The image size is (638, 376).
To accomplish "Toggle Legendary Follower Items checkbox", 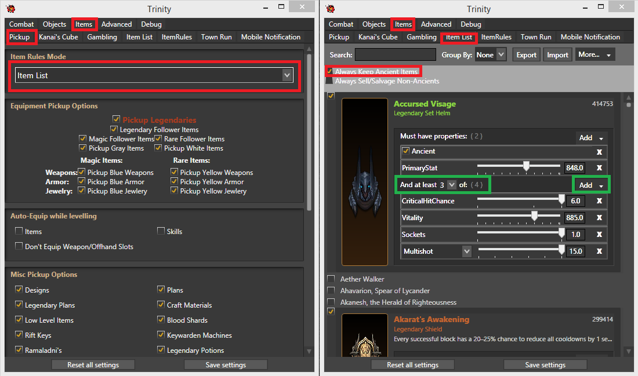I will (114, 129).
